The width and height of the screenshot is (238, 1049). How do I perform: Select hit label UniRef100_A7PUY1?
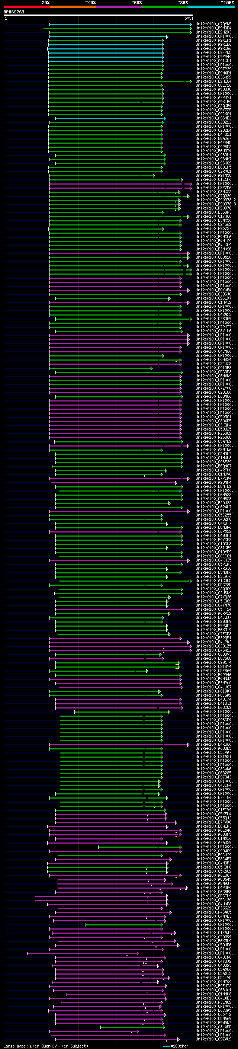(213, 98)
